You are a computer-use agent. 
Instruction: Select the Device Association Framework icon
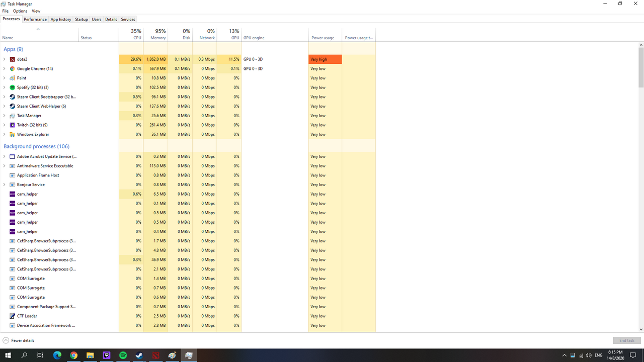point(13,325)
